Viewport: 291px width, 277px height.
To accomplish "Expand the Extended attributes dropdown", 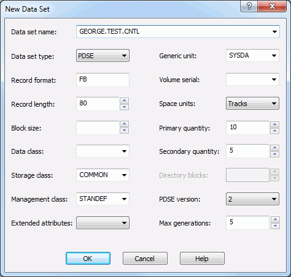I will [x=103, y=223].
